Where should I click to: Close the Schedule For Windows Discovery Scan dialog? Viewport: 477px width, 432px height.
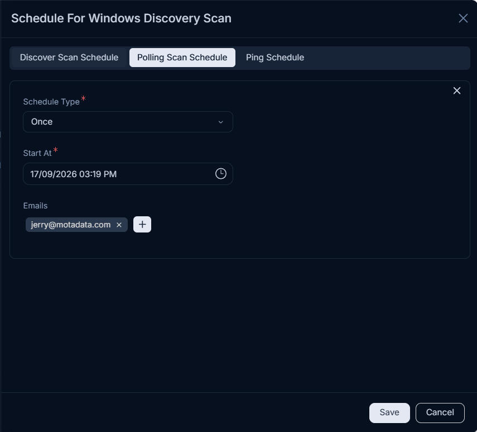coord(463,18)
